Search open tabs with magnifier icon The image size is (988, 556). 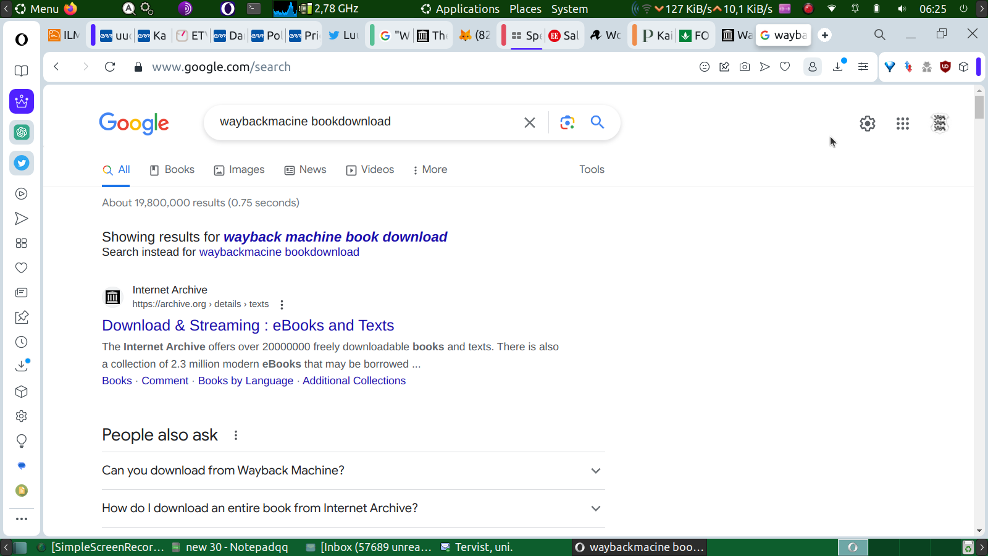880,35
